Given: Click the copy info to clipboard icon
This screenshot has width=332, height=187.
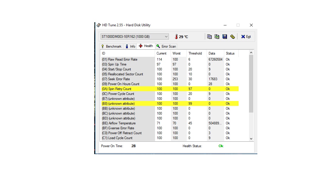Looking at the screenshot, I should point(209,36).
